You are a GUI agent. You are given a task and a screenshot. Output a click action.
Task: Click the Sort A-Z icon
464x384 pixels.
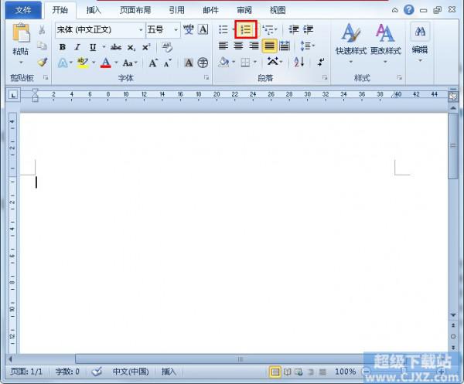[x=299, y=62]
